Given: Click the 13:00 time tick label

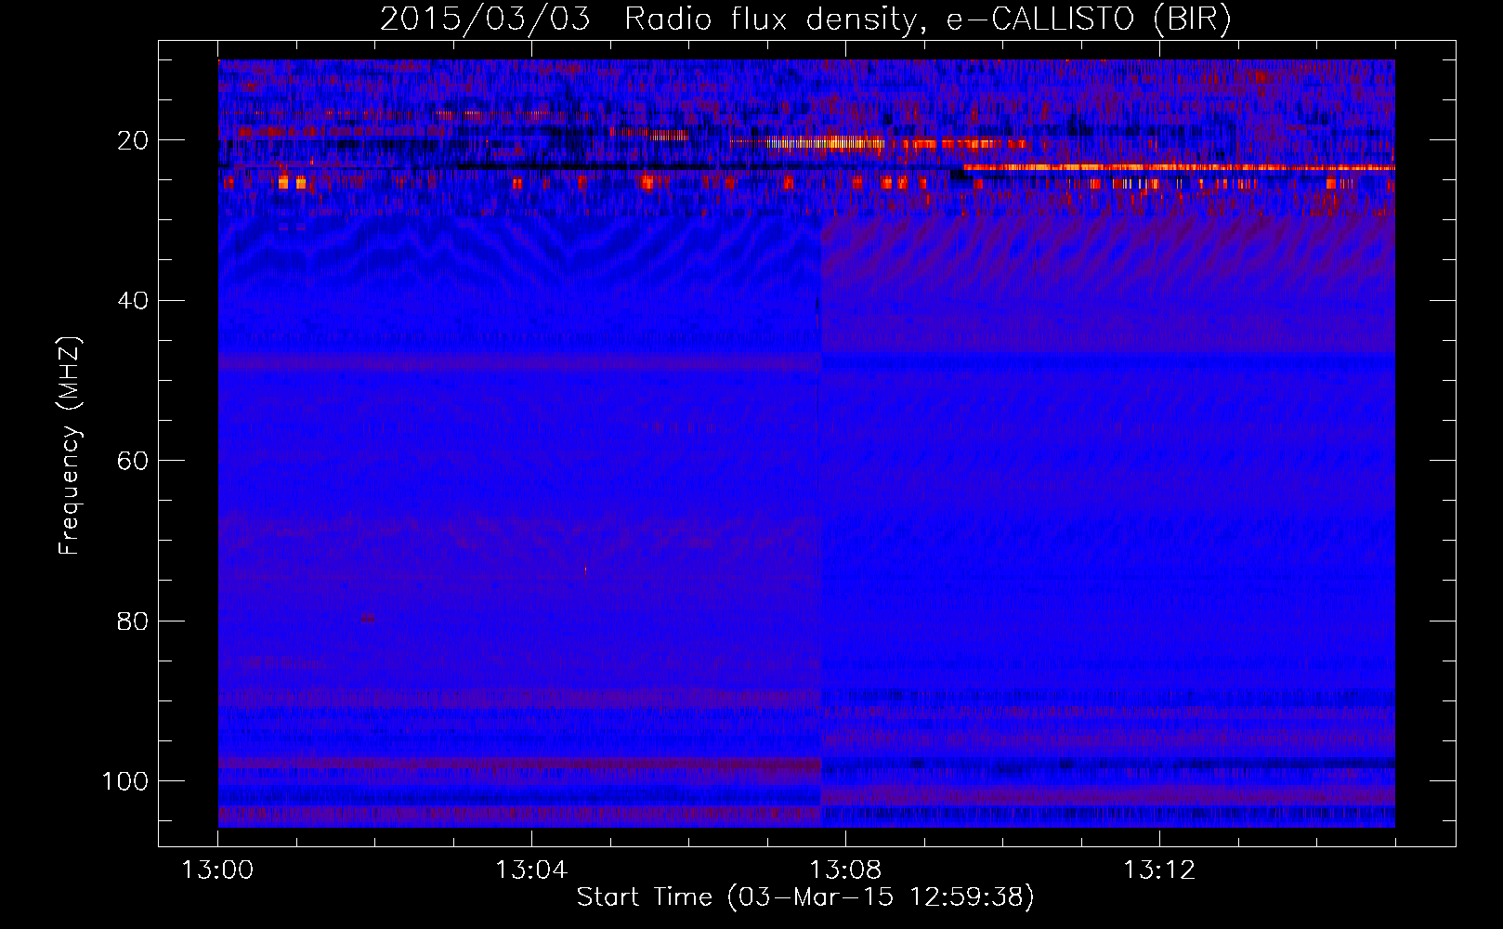Looking at the screenshot, I should click(218, 870).
